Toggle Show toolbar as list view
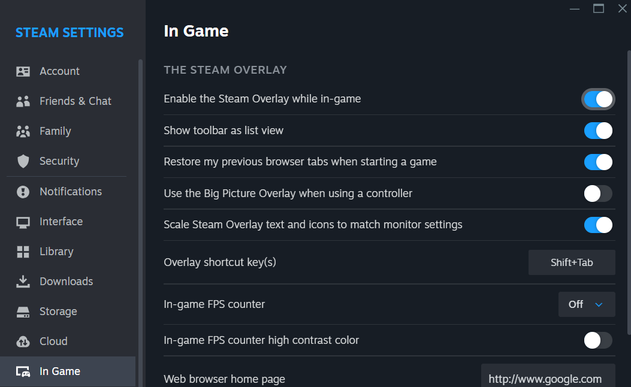Screen dimensions: 631x387 [598, 131]
